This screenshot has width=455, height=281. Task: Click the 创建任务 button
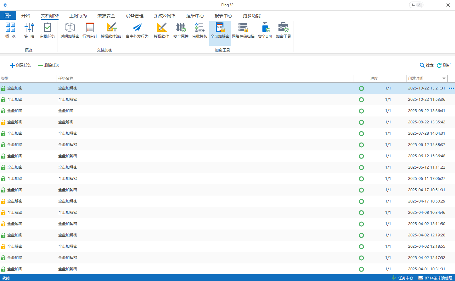point(20,65)
